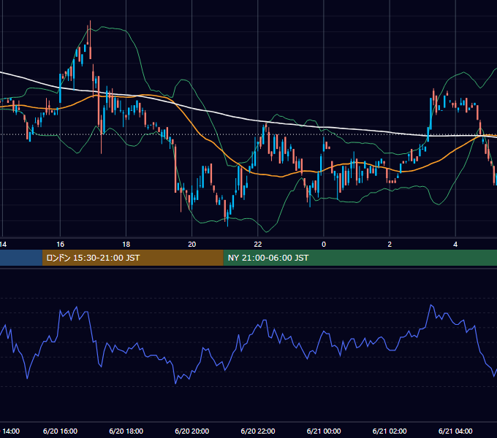Click the 6/21 00:00 indicator axis label

coord(324,431)
